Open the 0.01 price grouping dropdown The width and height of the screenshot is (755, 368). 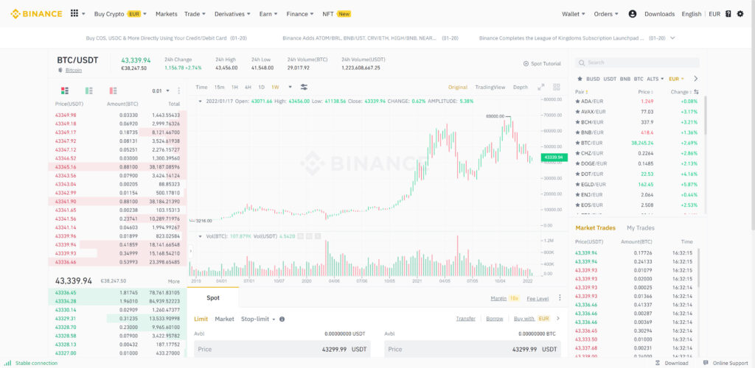[x=161, y=91]
